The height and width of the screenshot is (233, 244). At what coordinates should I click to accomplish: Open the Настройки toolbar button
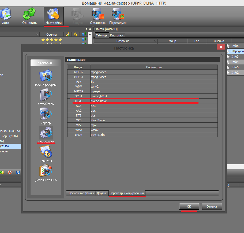(54, 16)
